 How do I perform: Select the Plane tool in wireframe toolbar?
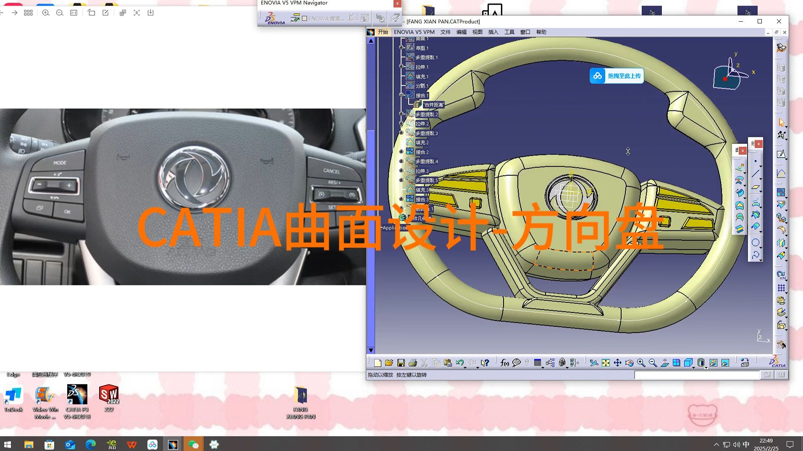[755, 187]
